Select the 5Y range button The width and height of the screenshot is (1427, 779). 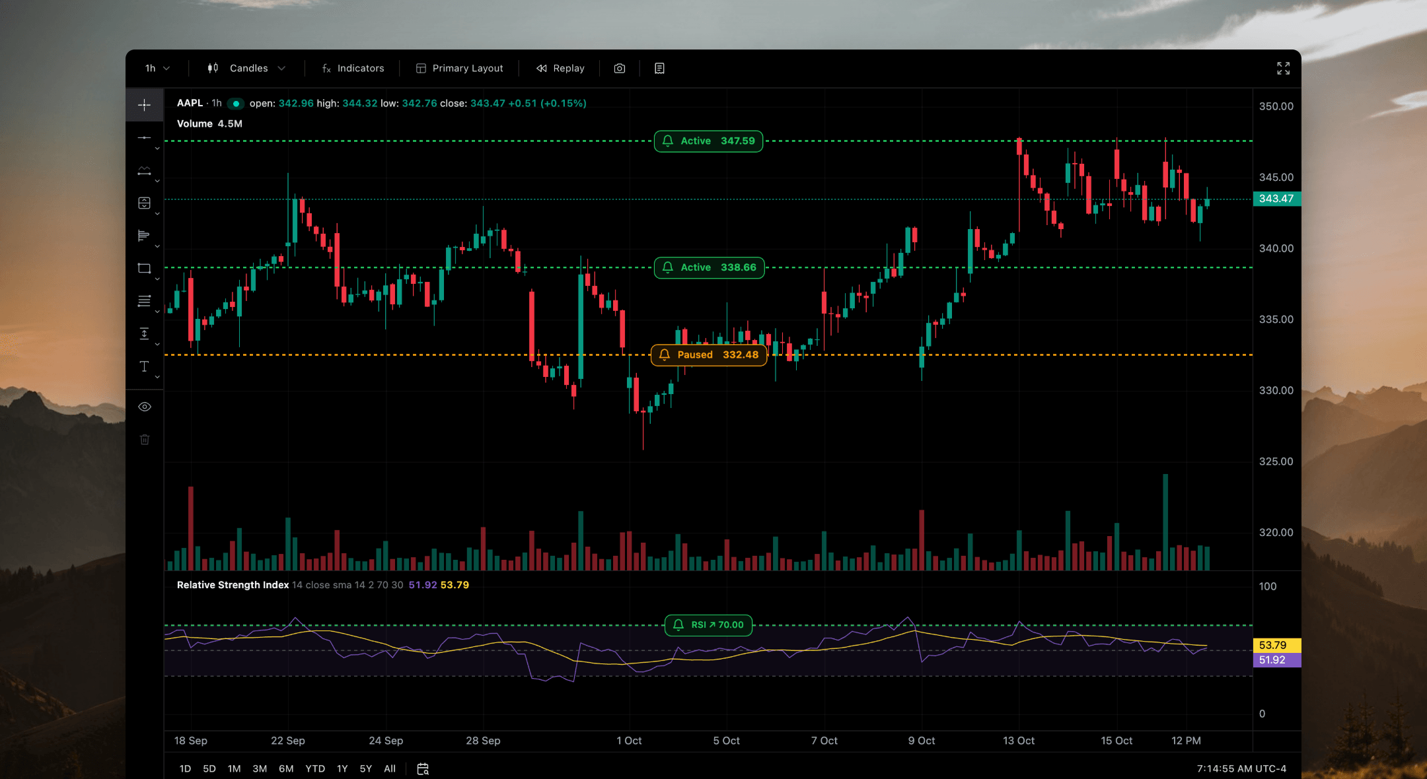[x=365, y=768]
